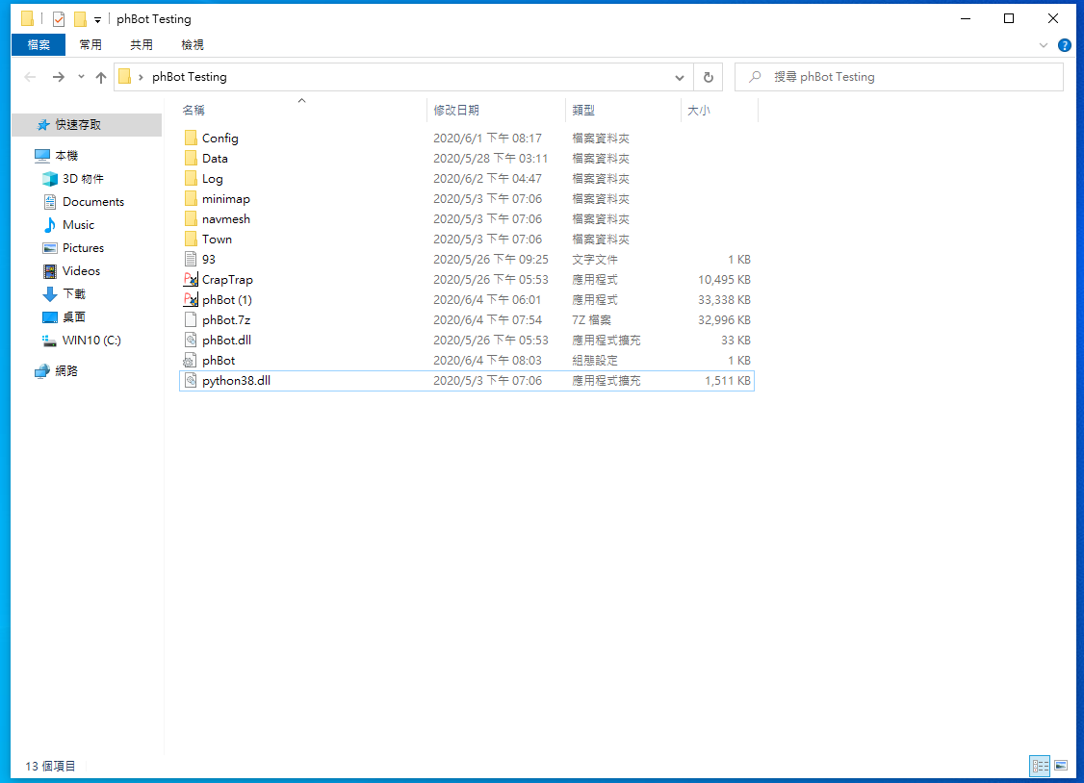Click the Up directory arrow icon
Screen dimensions: 1084x783
101,77
